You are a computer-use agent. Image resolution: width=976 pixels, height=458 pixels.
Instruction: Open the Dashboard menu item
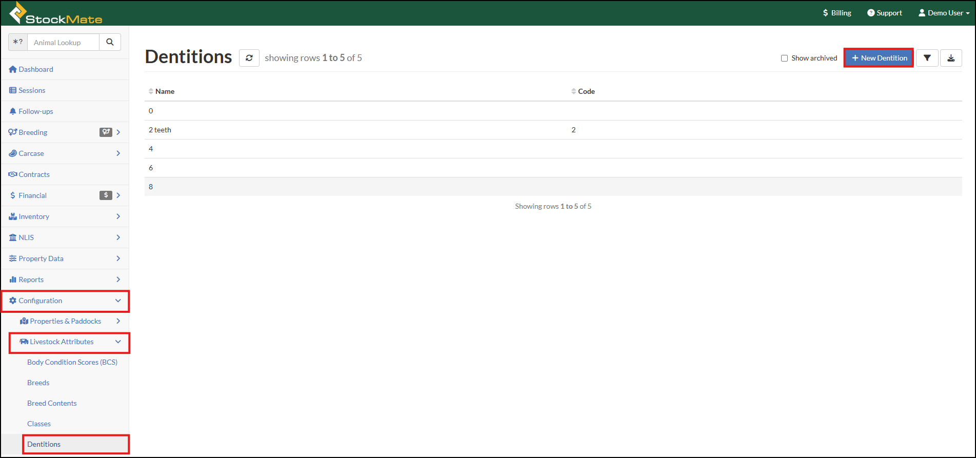(x=35, y=69)
